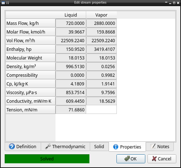The image size is (181, 168).
Task: Click liquid Cp cell 4.1809
Action: point(71,84)
